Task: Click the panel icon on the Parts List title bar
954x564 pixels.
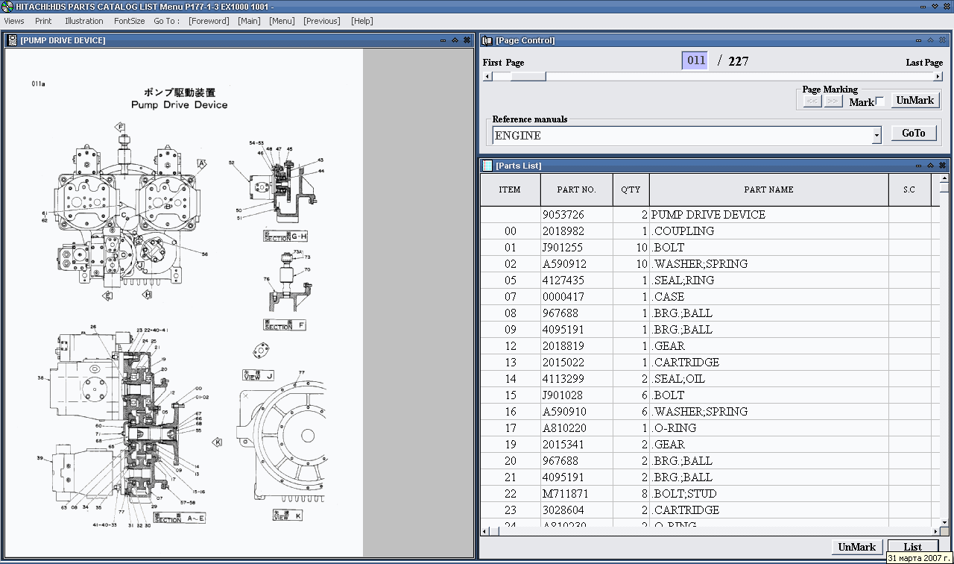Action: (x=486, y=165)
